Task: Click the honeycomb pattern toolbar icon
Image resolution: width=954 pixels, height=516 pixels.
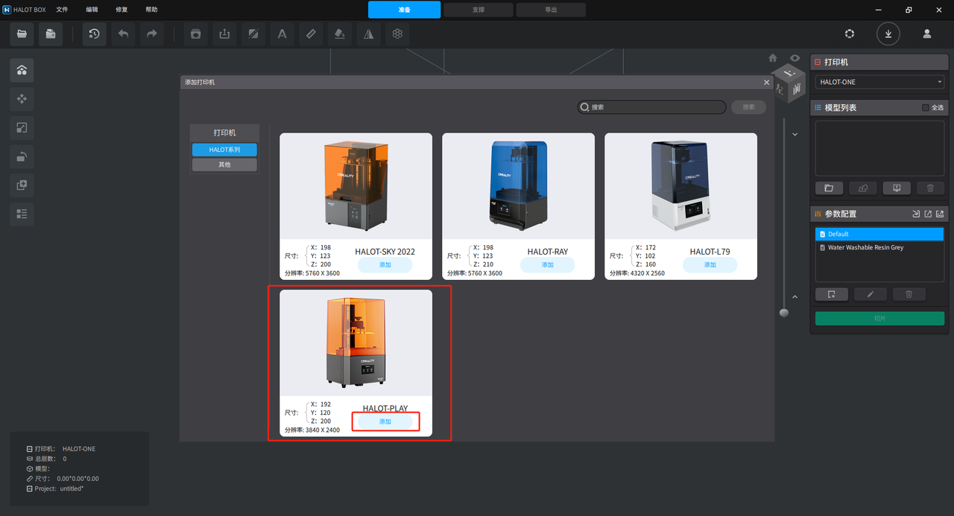Action: pos(397,34)
